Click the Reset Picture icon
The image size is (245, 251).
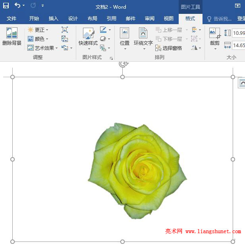tap(65, 48)
